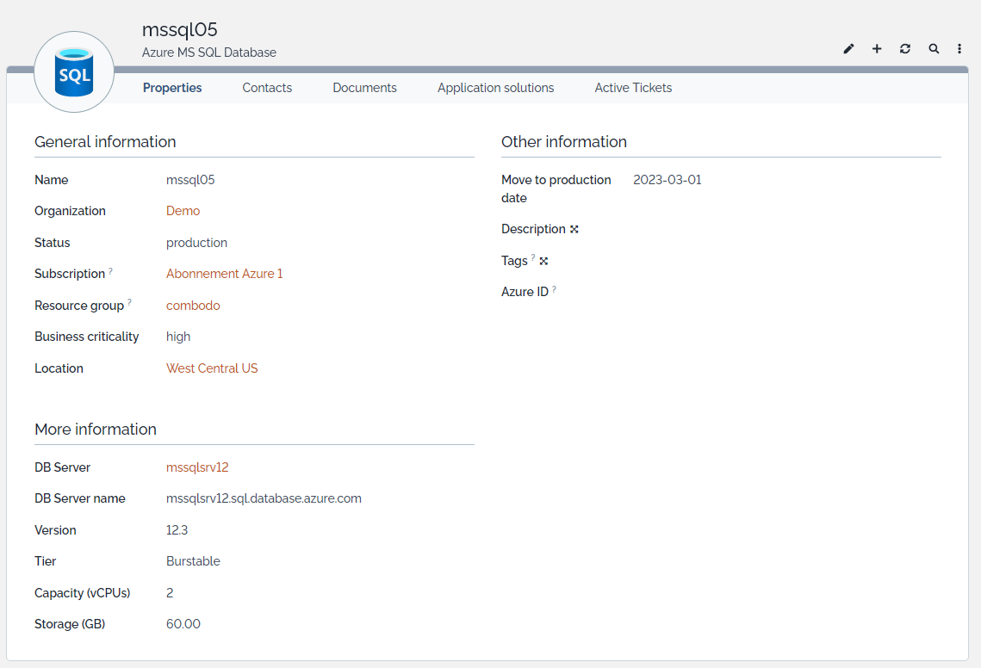Click the Subscription help tooltip icon

pyautogui.click(x=111, y=271)
